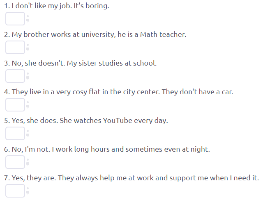Click the answer field below 'They live in'
Image resolution: width=263 pixels, height=200 pixels.
tap(15, 105)
